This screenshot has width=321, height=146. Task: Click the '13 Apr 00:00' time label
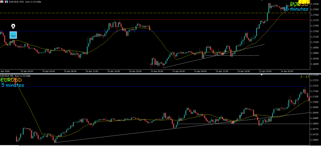pos(157,72)
